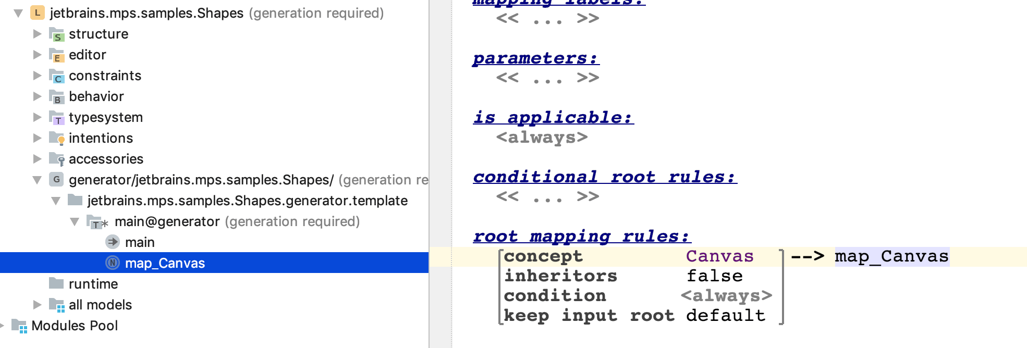Click the keep input root keyword
Viewport: 1027px width, 348px height.
tap(589, 316)
